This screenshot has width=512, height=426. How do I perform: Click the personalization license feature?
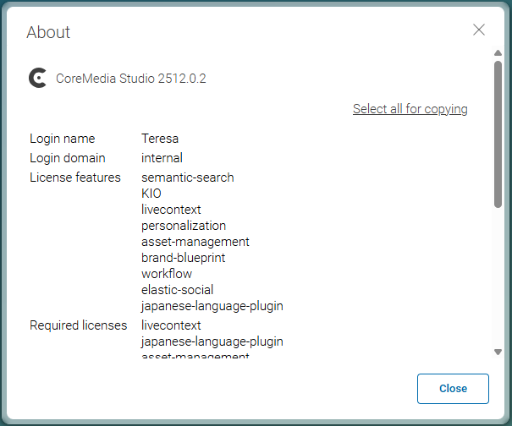[x=184, y=226]
